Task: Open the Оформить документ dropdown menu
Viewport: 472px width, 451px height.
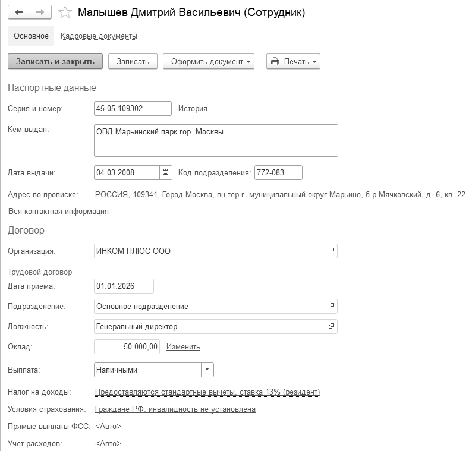Action: point(209,61)
